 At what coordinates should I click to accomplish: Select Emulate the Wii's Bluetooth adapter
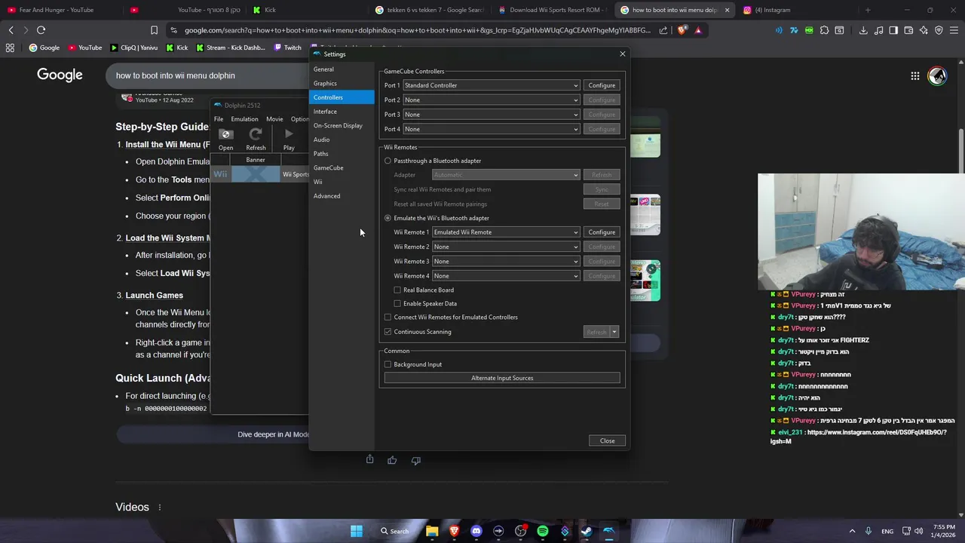pos(388,218)
